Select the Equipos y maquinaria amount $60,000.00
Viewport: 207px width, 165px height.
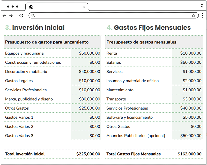pos(90,53)
